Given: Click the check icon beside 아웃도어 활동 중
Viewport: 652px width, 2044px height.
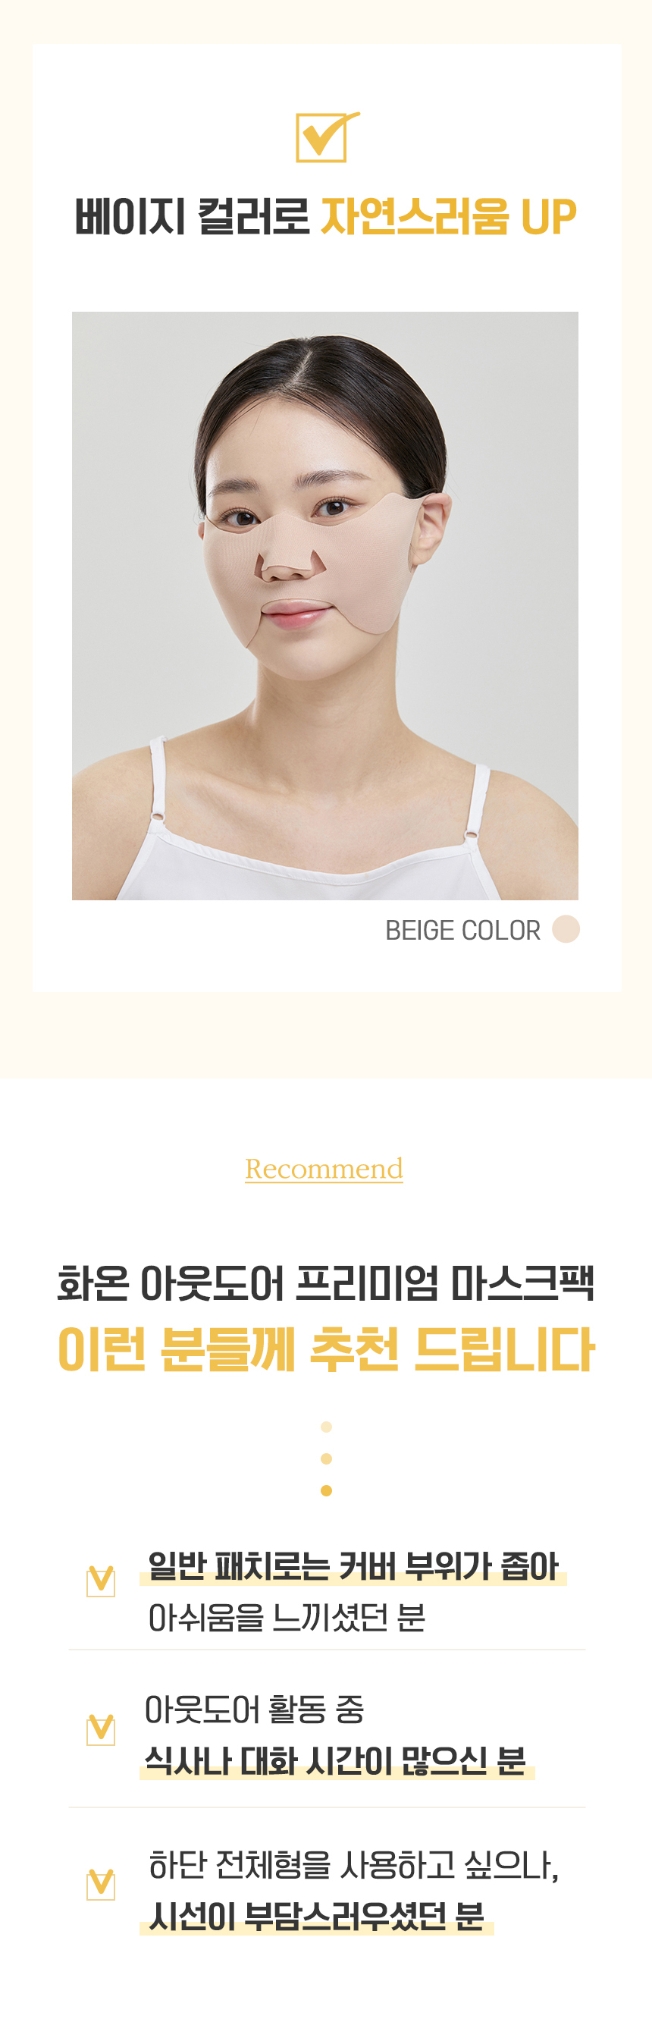Looking at the screenshot, I should [101, 1729].
